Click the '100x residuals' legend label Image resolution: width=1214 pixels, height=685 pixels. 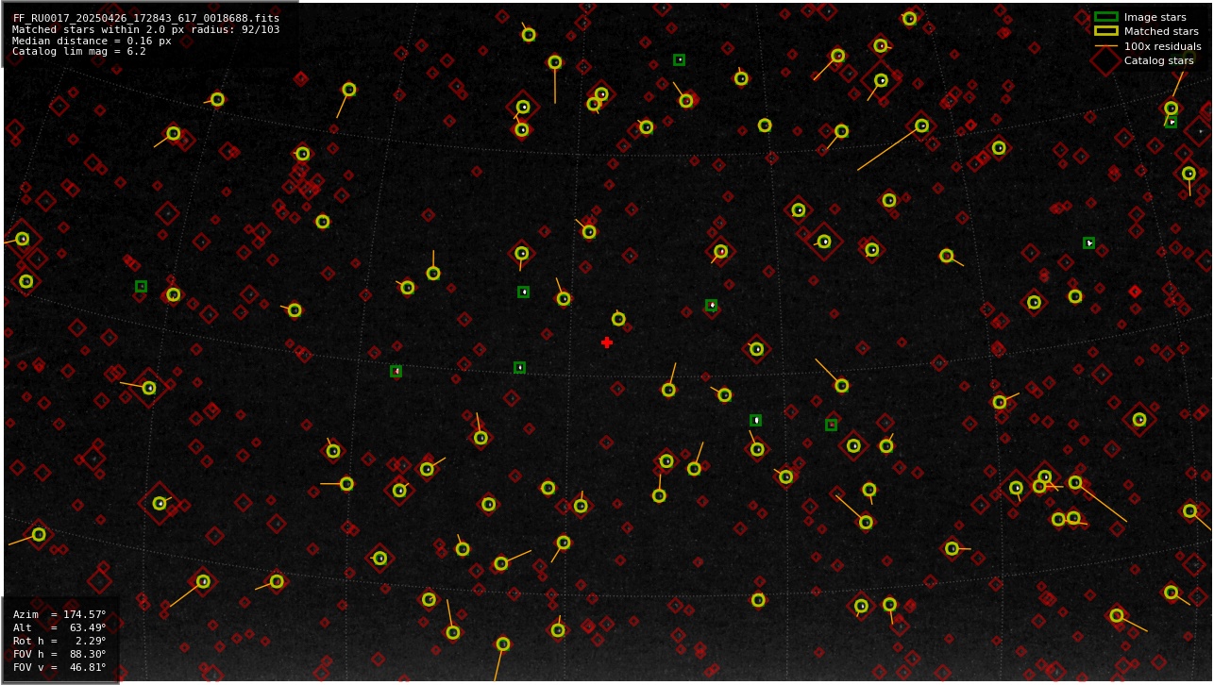click(1162, 46)
